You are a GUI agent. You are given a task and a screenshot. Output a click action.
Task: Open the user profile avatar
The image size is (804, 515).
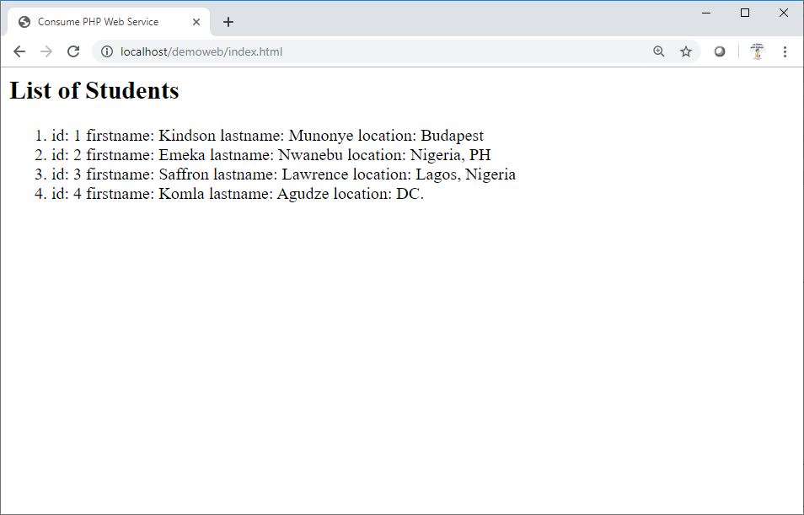point(757,51)
